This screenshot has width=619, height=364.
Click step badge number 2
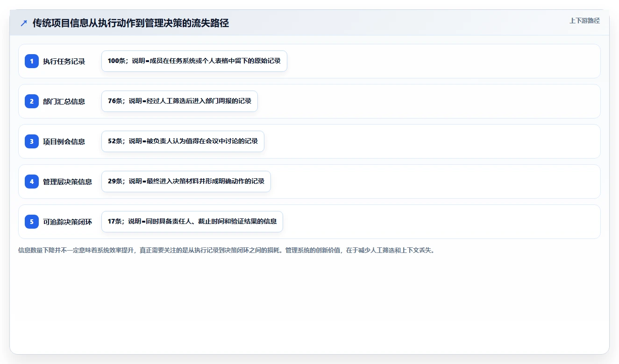click(32, 101)
